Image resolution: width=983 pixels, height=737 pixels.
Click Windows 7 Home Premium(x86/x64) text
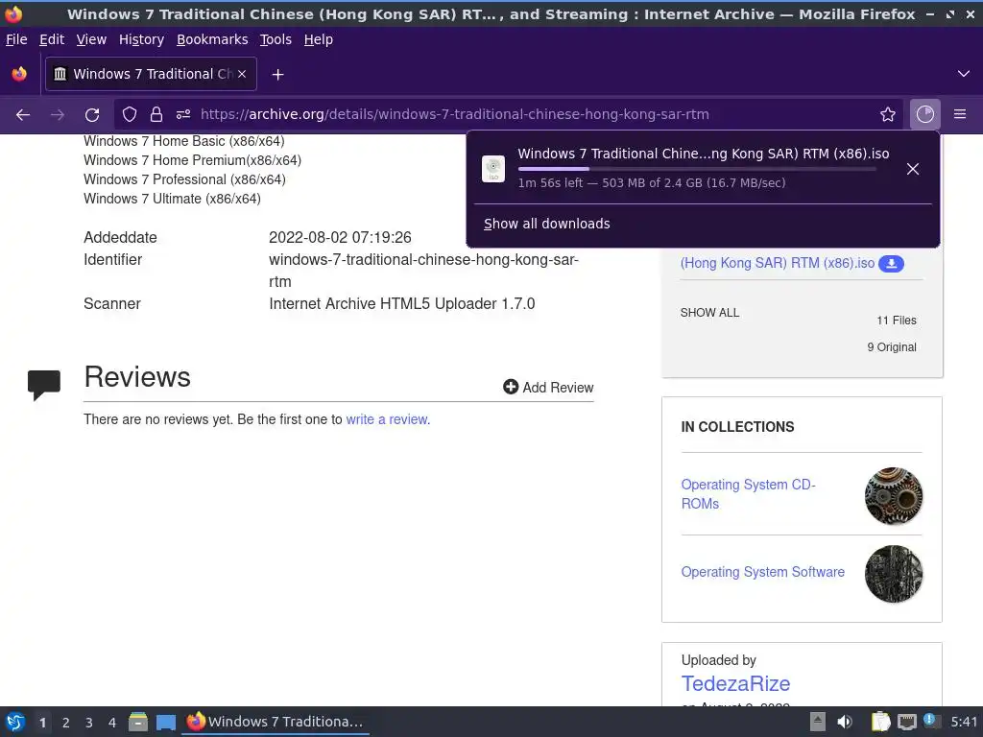192,160
